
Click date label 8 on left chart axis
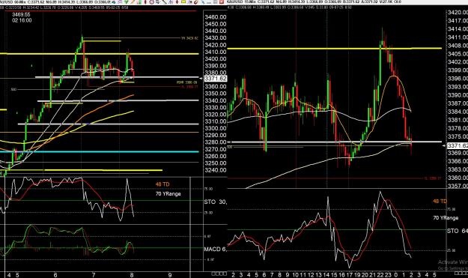132,275
